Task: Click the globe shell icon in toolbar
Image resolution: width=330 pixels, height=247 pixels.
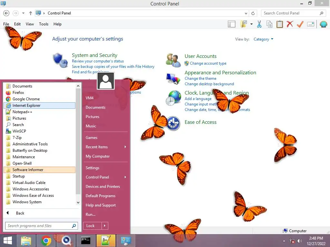Action: [324, 24]
